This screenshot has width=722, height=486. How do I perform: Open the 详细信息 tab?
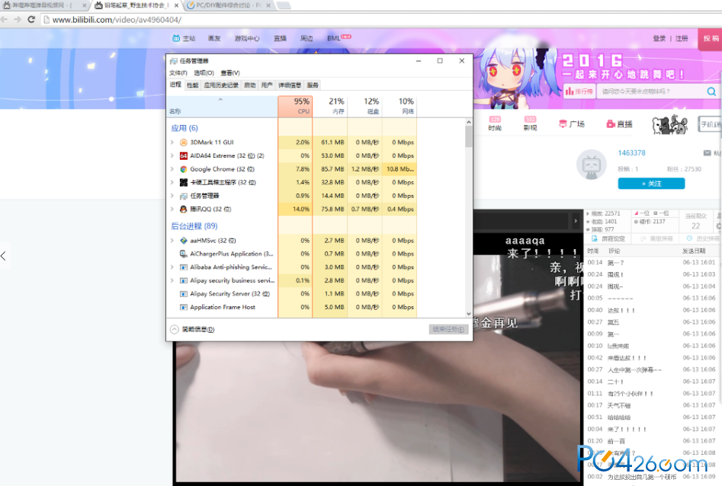(290, 85)
